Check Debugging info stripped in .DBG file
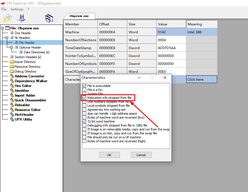Viewport: 248px width, 192px height. point(84,125)
